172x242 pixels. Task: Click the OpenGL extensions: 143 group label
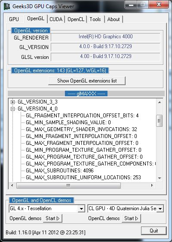60,70
